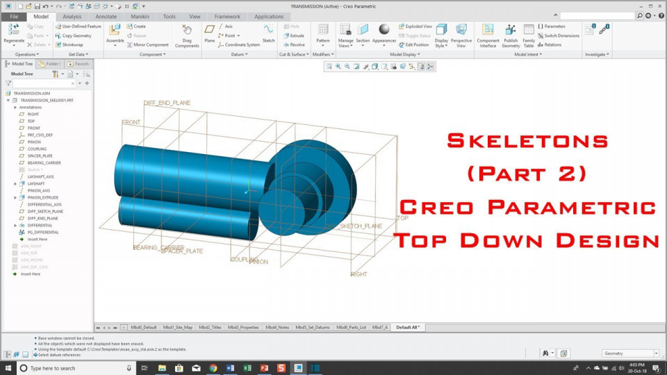Click the Appearances sphere icon

tap(384, 29)
